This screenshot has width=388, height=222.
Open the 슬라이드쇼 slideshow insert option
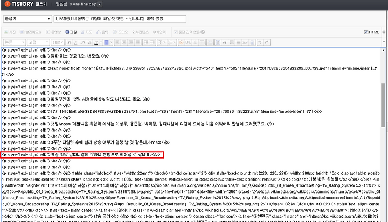click(31, 32)
